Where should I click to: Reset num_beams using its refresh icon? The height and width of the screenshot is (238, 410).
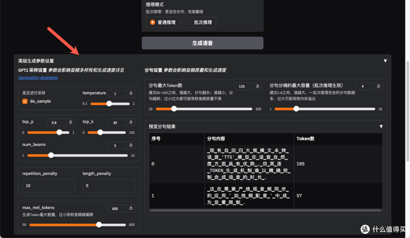[131, 145]
